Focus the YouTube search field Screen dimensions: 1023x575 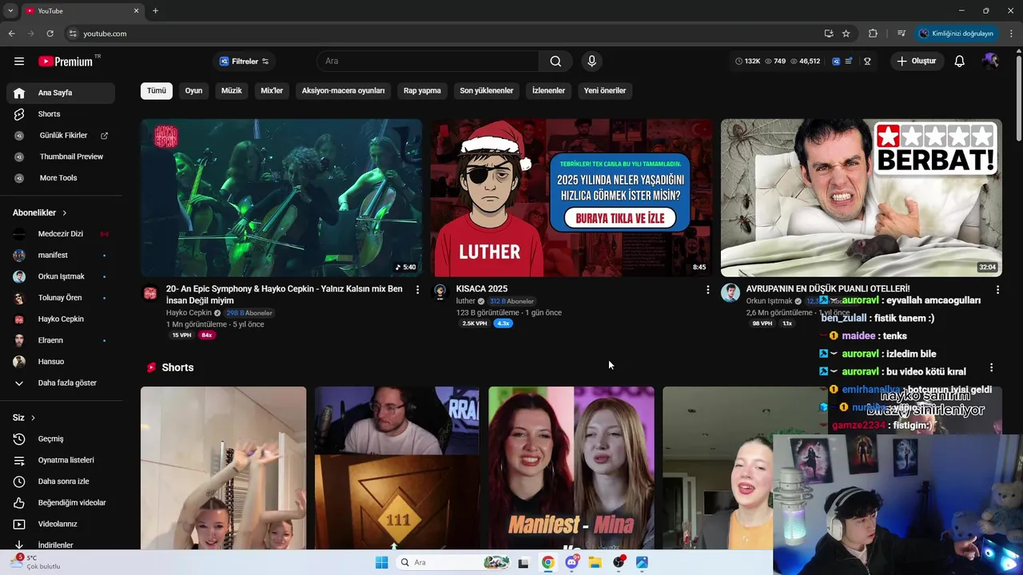point(428,61)
